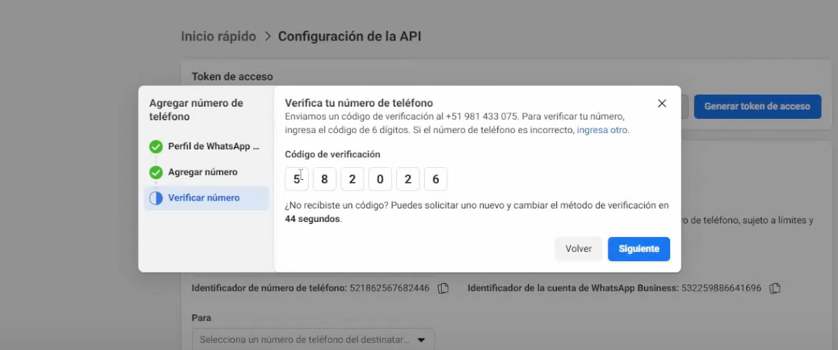This screenshot has height=350, width=838.
Task: Click half-circle progress icon beside Verificar número
Action: tap(156, 198)
